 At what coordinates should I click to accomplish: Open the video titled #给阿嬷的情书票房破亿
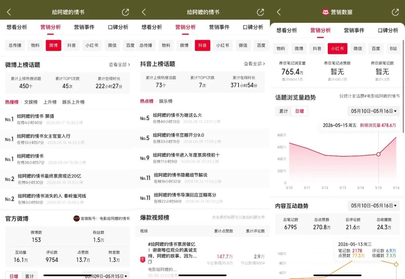click(172, 250)
